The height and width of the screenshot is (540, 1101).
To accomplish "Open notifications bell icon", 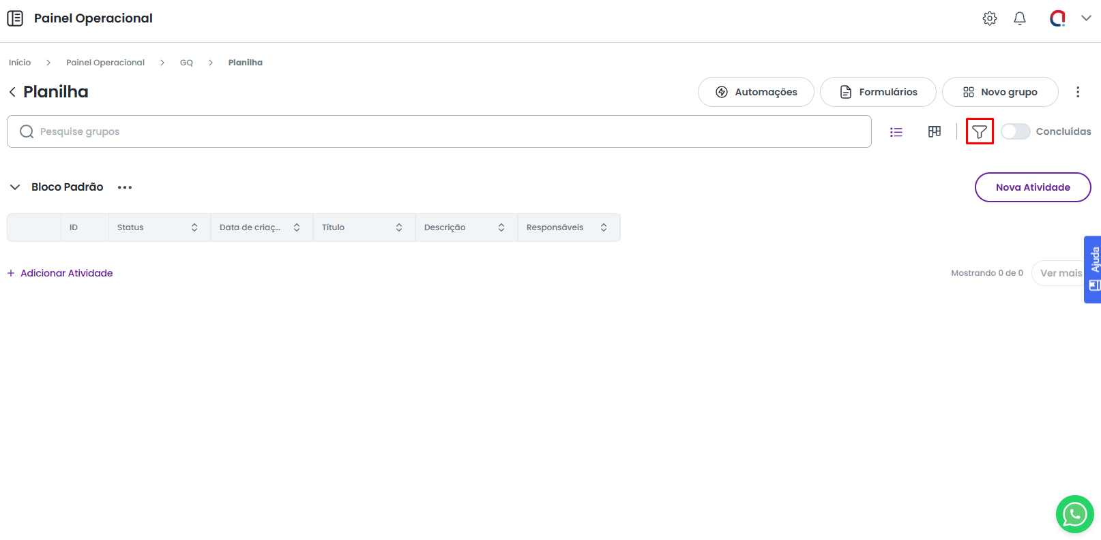I will [x=1020, y=18].
